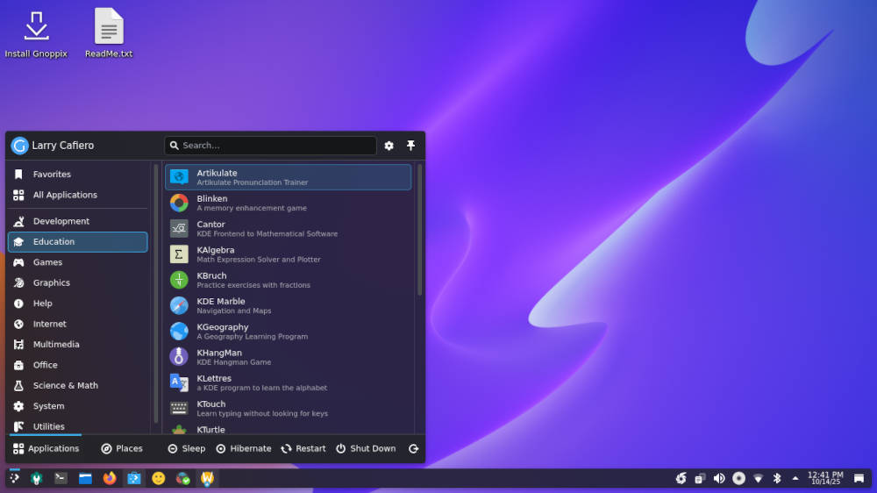The height and width of the screenshot is (493, 877).
Task: Switch to the Places tab
Action: [x=121, y=448]
